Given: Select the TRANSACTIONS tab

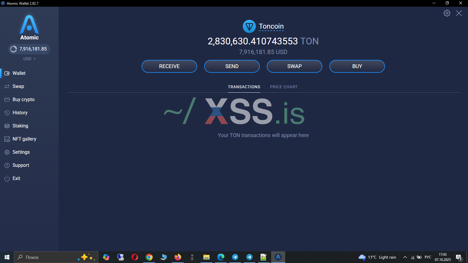Looking at the screenshot, I should 244,87.
